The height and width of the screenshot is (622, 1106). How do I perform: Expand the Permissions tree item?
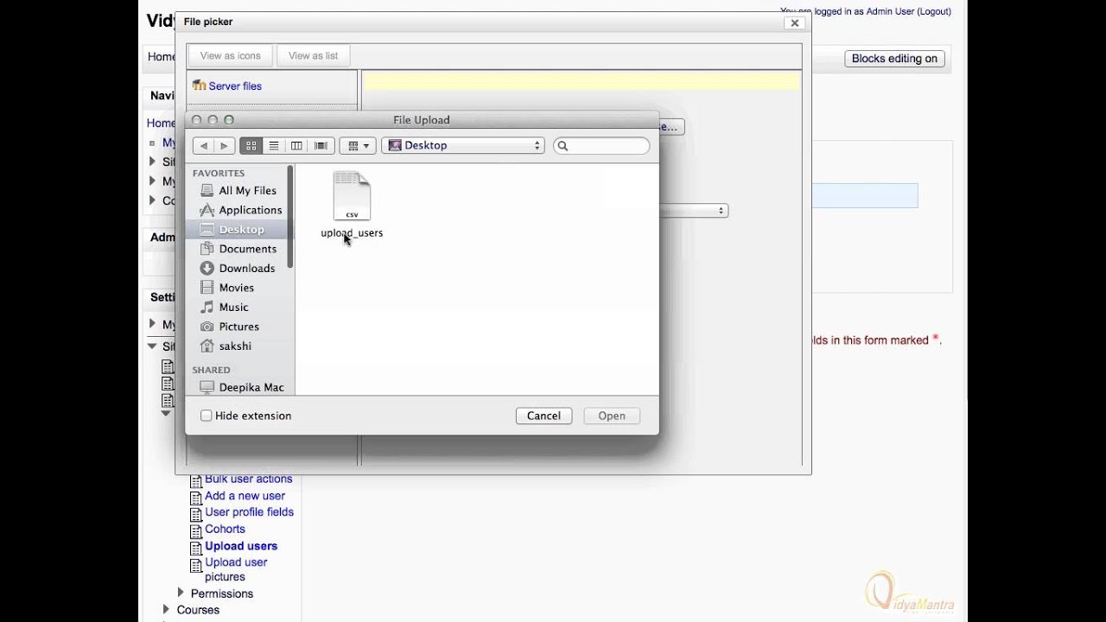pos(181,593)
